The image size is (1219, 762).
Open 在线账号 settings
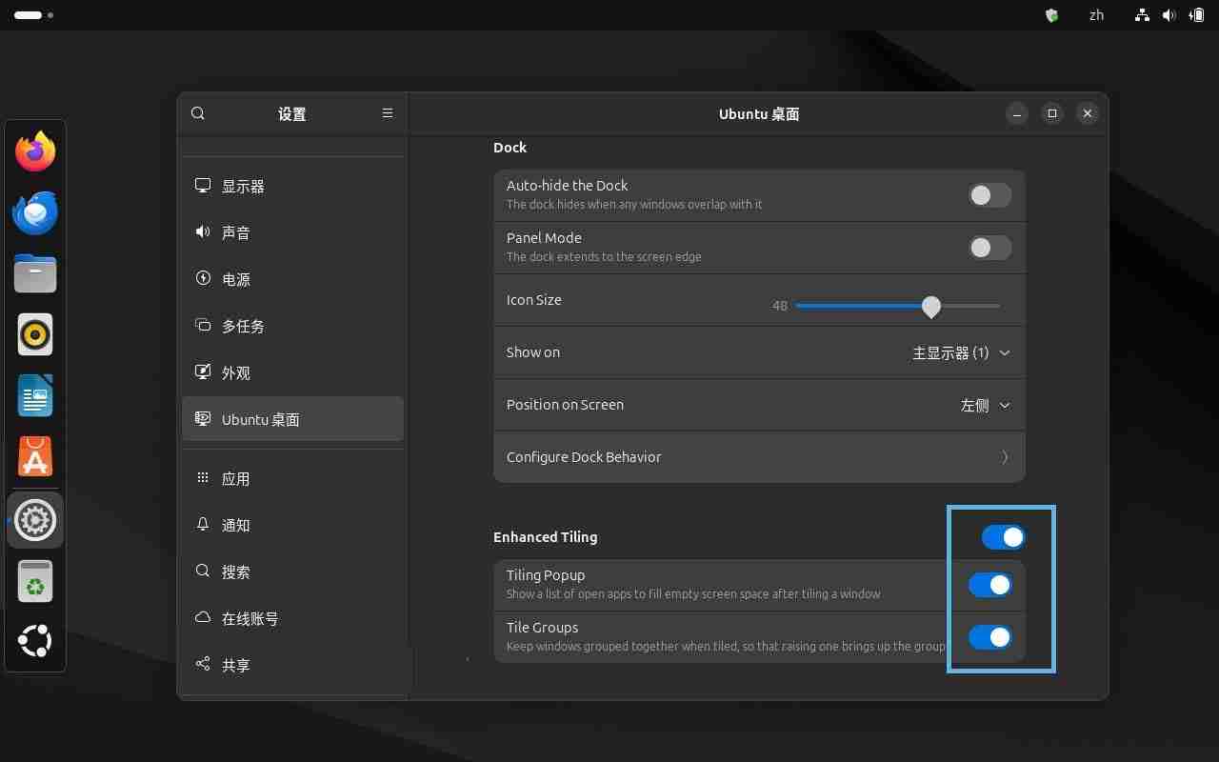click(250, 618)
